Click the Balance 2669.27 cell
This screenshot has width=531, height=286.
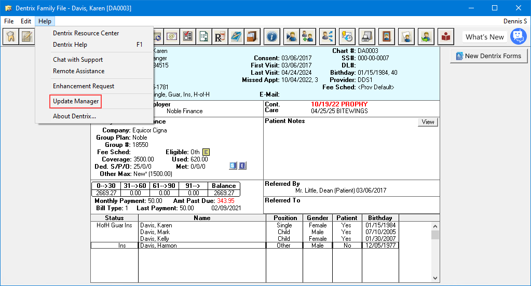[x=224, y=193]
